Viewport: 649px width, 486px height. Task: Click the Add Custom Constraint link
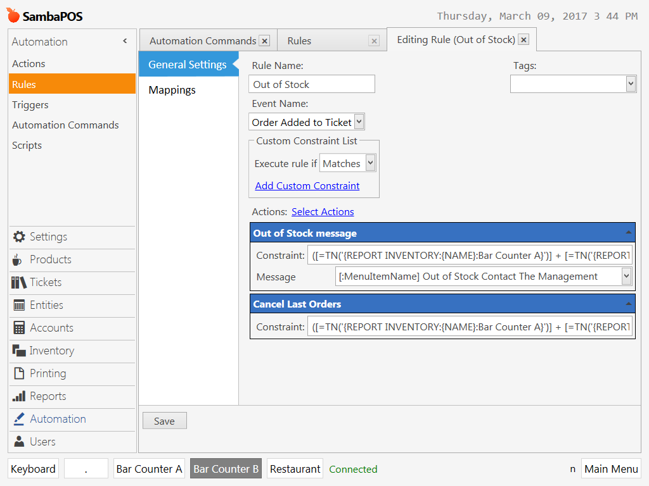tap(307, 185)
